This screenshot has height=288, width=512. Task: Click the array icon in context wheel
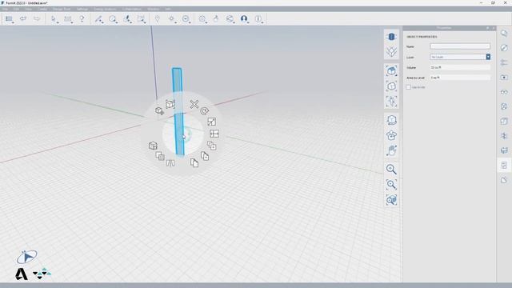coord(211,146)
